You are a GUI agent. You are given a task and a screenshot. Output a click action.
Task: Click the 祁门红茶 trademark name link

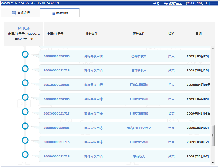tap(24, 28)
